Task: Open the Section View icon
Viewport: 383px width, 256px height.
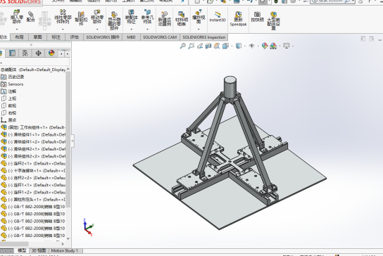Action: click(x=208, y=46)
